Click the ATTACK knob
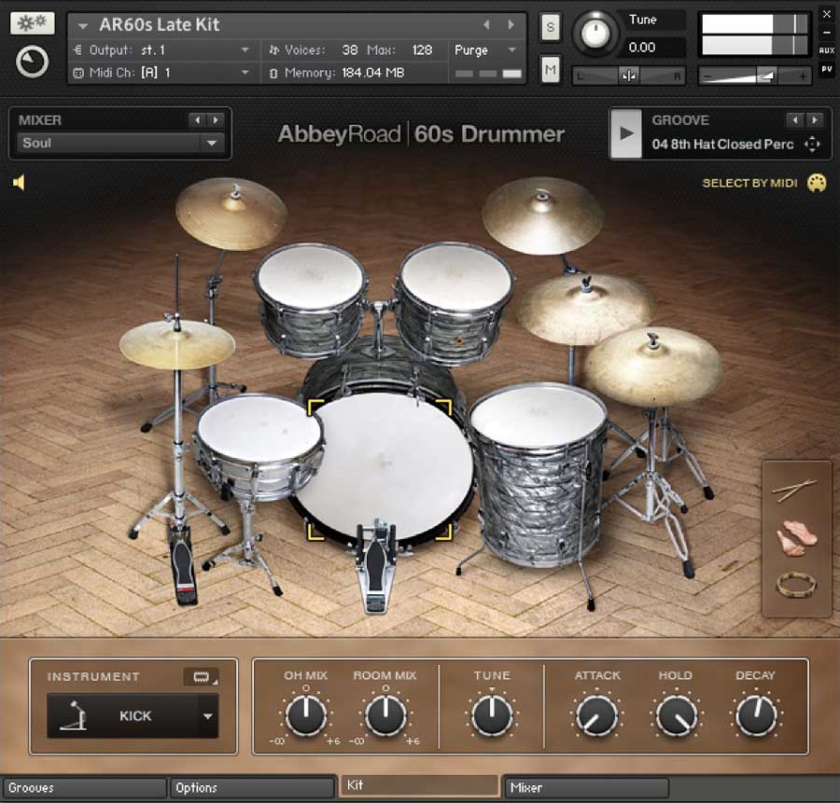This screenshot has width=840, height=803. (596, 715)
